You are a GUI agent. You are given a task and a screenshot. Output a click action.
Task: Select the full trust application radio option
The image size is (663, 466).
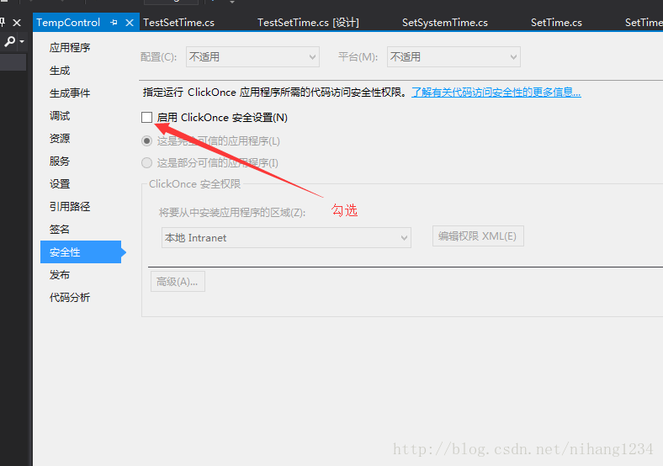pos(146,140)
